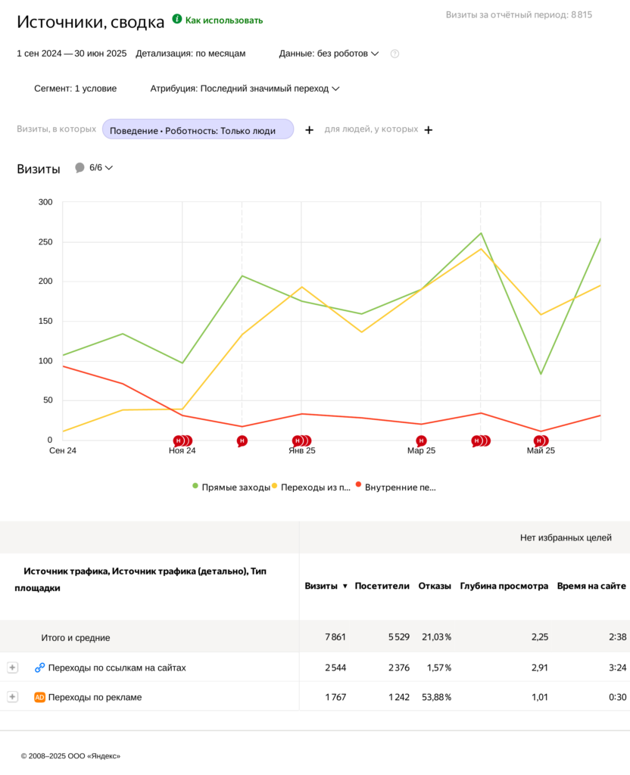Sort the table by Посетители column
The image size is (630, 775).
tap(382, 587)
